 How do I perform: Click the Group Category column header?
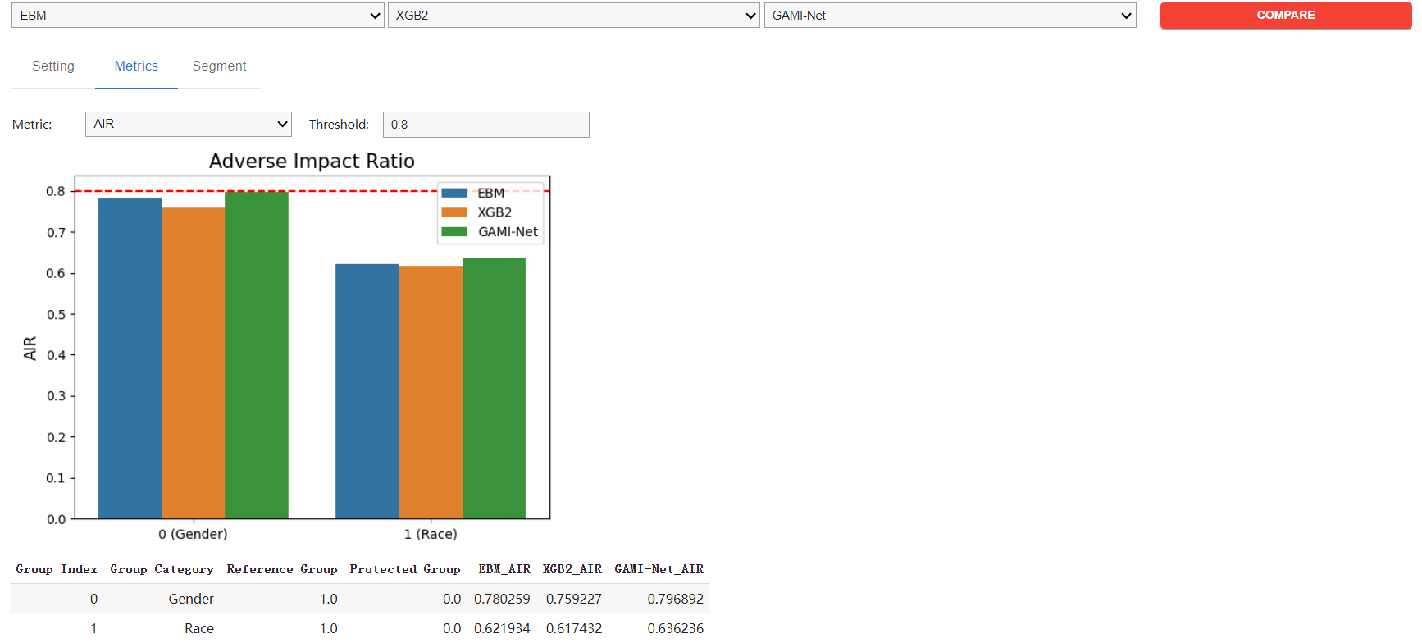162,569
